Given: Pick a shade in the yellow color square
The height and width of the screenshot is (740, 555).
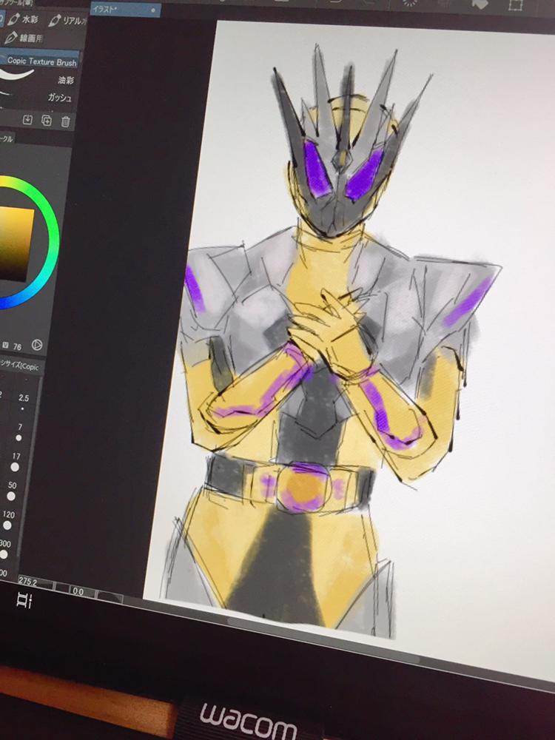Looking at the screenshot, I should [x=16, y=243].
